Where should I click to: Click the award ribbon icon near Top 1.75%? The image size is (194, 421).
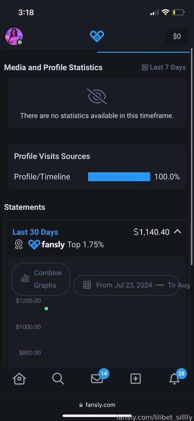pyautogui.click(x=18, y=245)
